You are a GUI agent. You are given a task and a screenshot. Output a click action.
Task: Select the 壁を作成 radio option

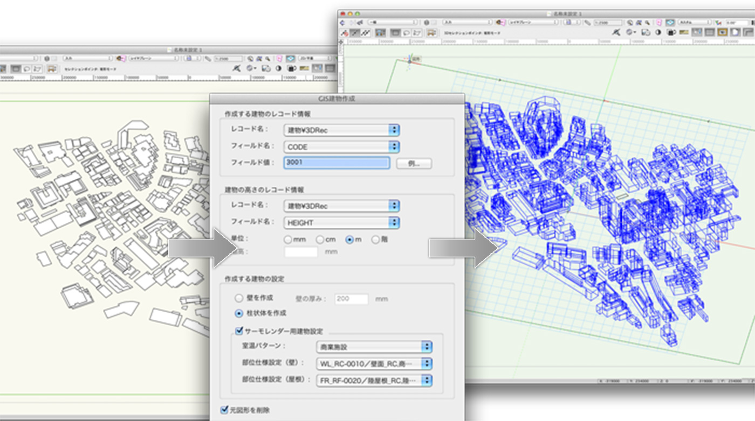238,298
